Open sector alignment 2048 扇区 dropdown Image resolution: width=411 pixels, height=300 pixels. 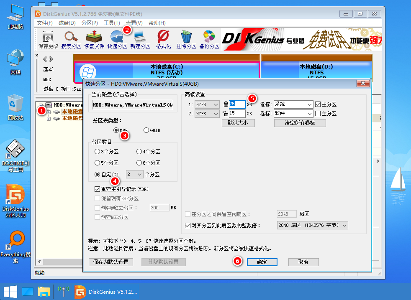coord(313,225)
